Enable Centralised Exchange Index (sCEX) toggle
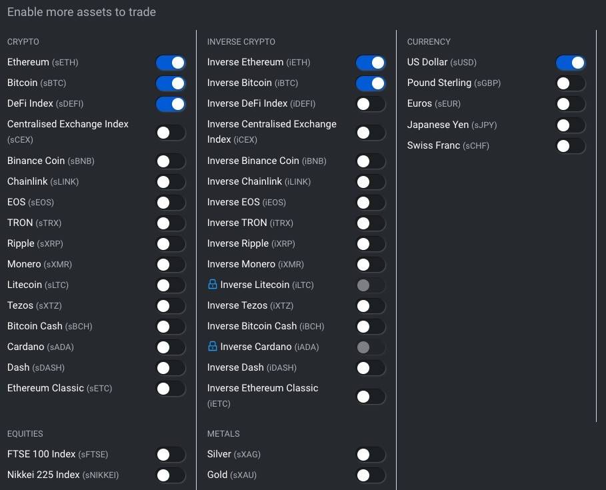 [171, 133]
